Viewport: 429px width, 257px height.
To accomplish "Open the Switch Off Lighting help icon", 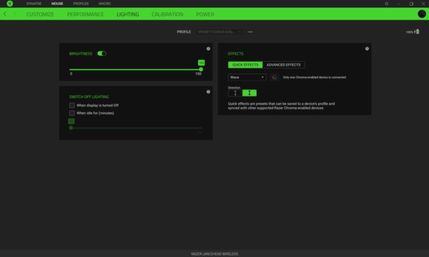I will tap(208, 92).
